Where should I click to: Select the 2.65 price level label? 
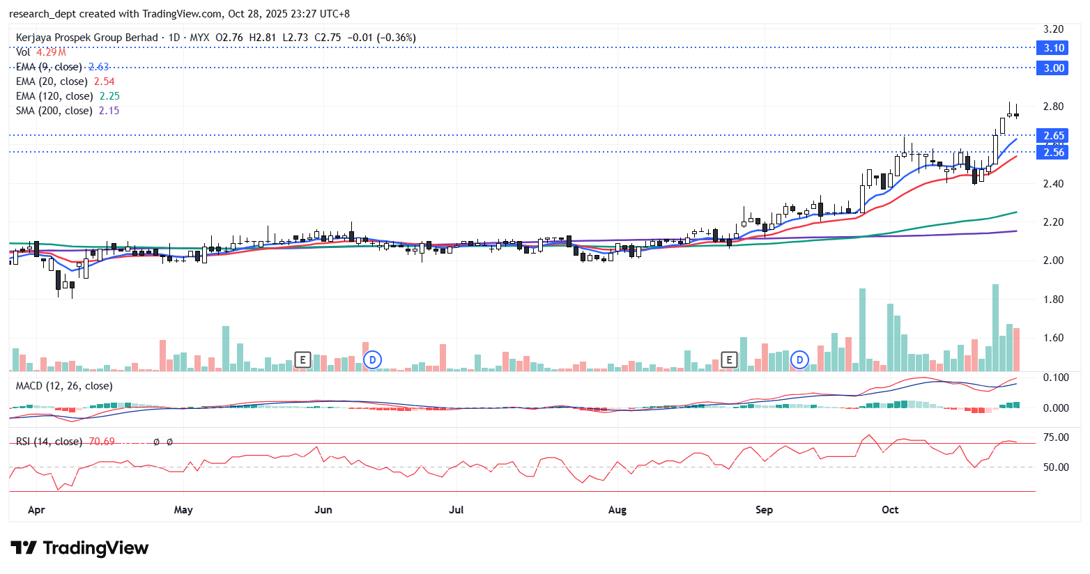[x=1053, y=136]
